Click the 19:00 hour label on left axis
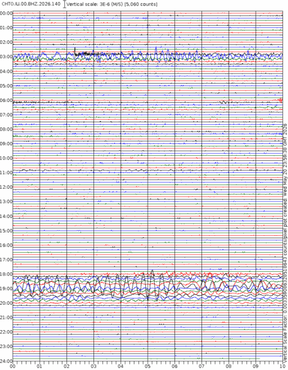Screen dimensions: 288x370 coord(6,289)
